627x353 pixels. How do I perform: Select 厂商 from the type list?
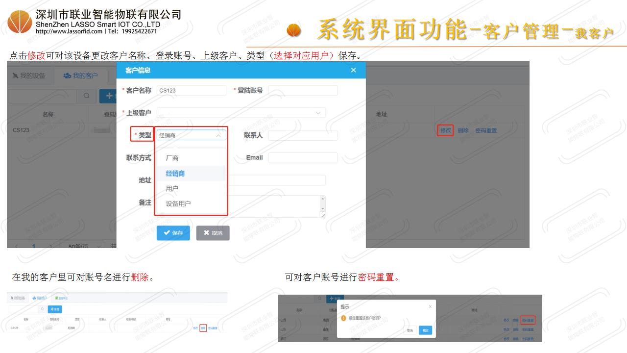click(x=172, y=158)
